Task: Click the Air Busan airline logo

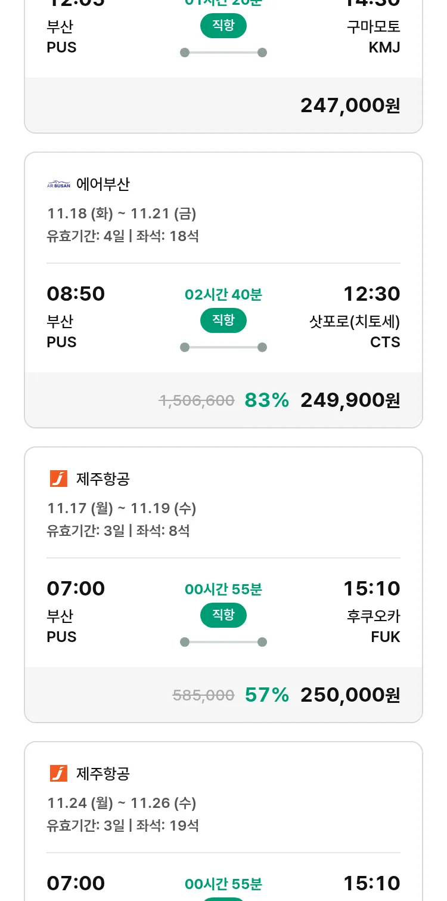Action: (58, 184)
